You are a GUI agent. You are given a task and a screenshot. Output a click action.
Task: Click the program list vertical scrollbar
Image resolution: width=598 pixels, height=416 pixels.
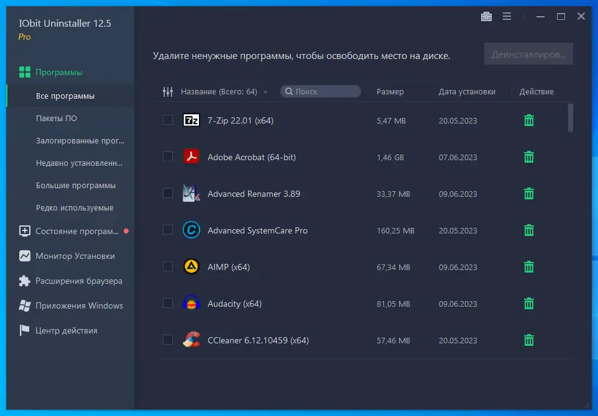[571, 118]
